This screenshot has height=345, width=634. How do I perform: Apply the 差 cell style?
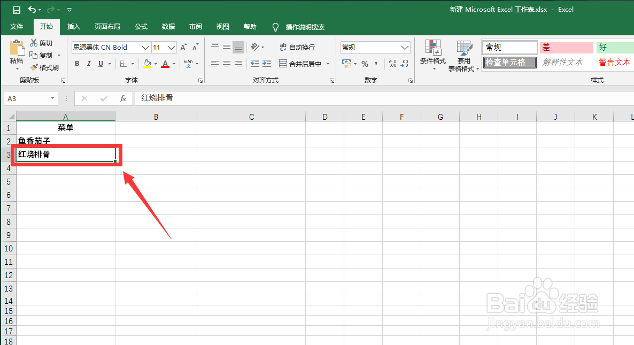point(567,47)
